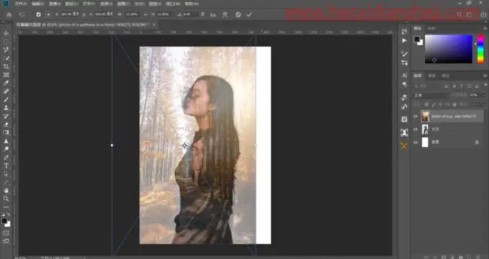Switch to the 色板 swatches tab
Viewport: 489px width, 259px height.
[431, 28]
